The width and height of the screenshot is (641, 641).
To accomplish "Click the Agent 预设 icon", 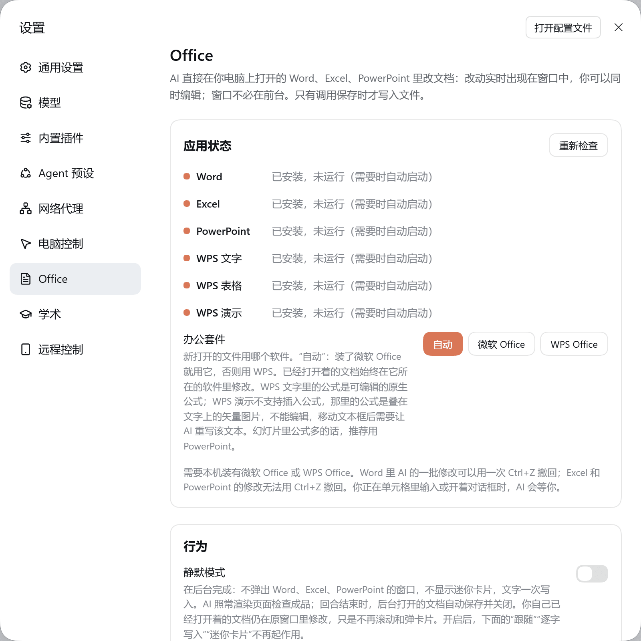I will point(26,173).
